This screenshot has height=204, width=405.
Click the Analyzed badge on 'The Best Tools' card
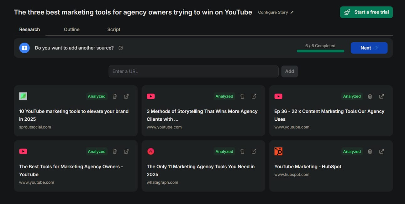(x=97, y=152)
